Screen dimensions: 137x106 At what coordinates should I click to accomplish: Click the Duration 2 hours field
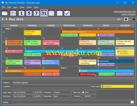pyautogui.click(x=62, y=92)
